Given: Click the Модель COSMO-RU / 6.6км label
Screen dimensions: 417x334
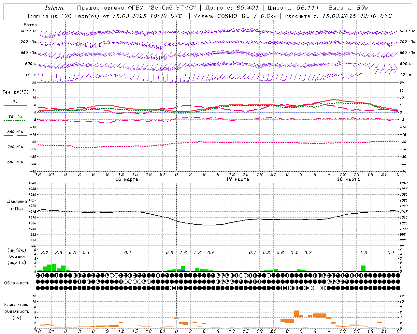Looking at the screenshot, I should (235, 16).
